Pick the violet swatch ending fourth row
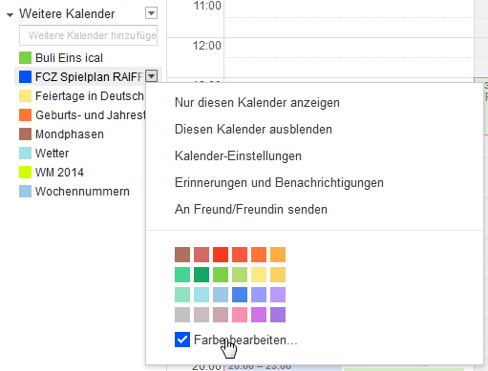488x371 pixels. click(278, 315)
